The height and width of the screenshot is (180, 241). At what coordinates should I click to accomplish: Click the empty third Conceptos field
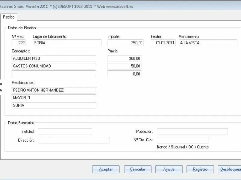click(x=54, y=74)
